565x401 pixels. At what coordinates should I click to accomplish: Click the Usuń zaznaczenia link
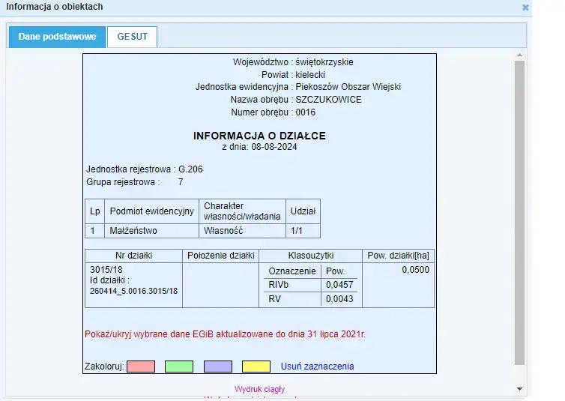[317, 367]
